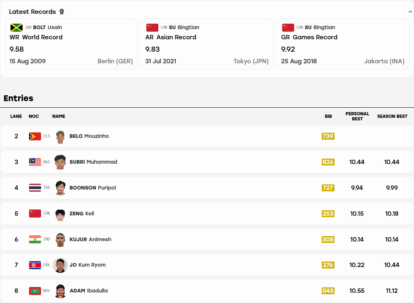Click China flag on Games Record card

[288, 28]
